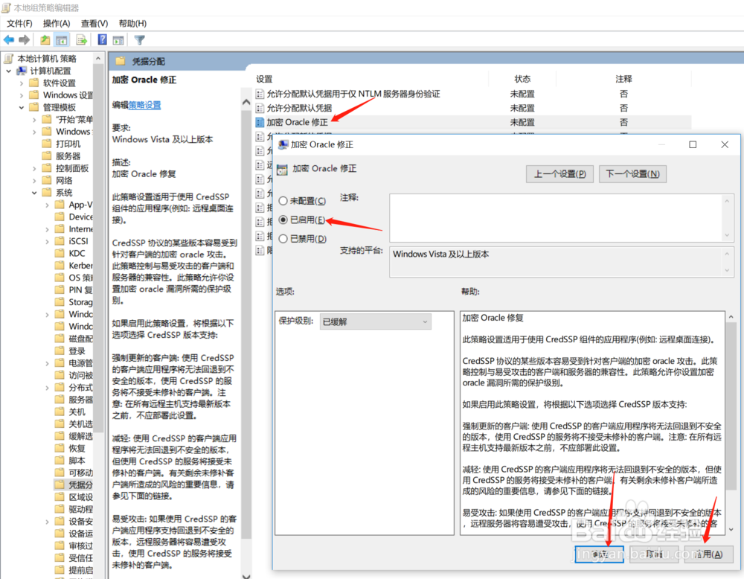Screen dimensions: 744x579
Task: Sort list by the 注释 column header
Action: tap(623, 79)
